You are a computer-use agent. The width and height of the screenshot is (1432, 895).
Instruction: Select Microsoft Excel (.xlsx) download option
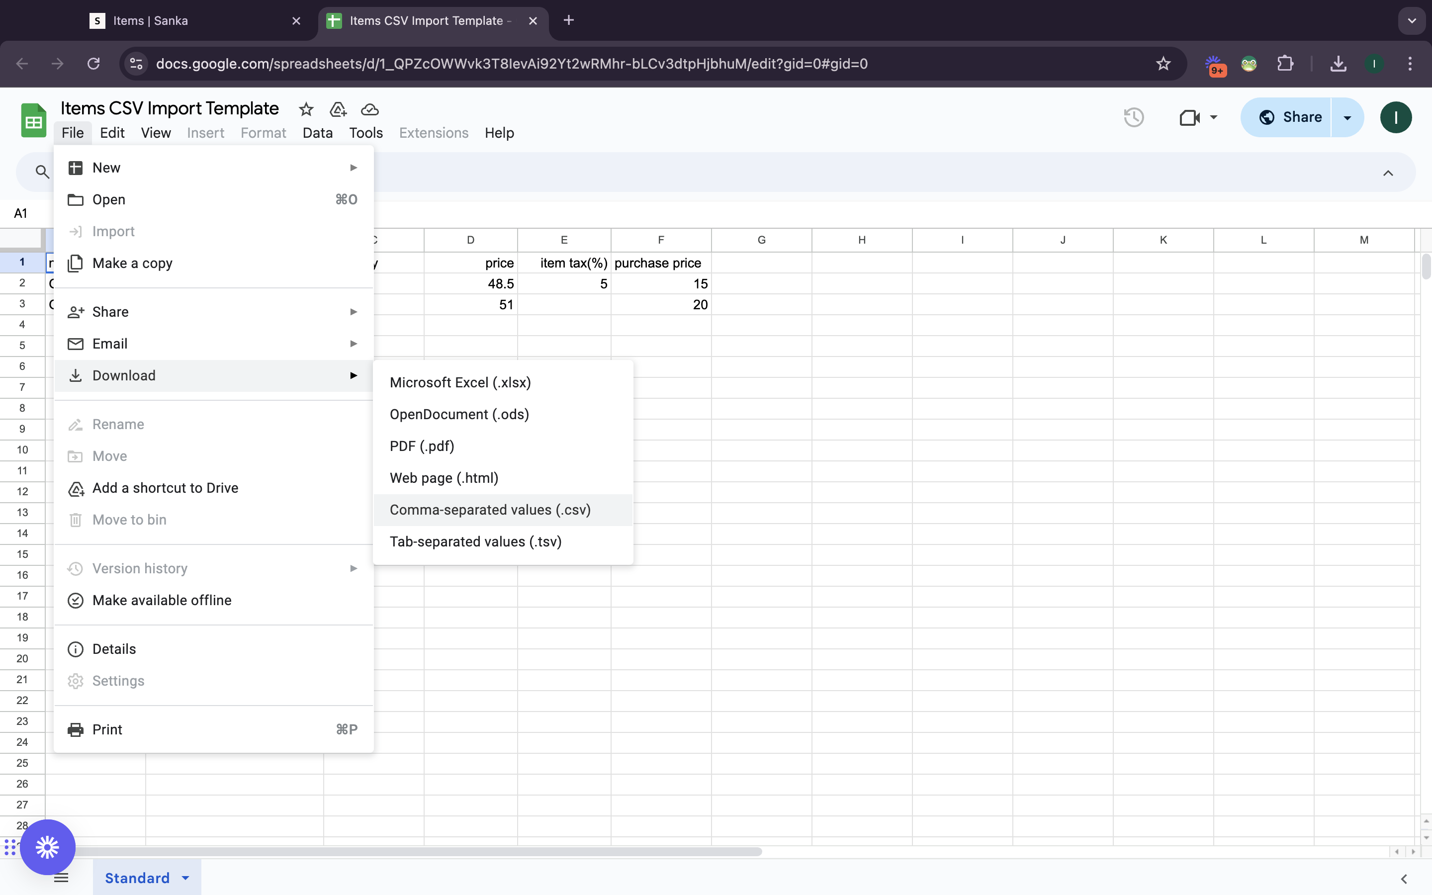(x=460, y=382)
